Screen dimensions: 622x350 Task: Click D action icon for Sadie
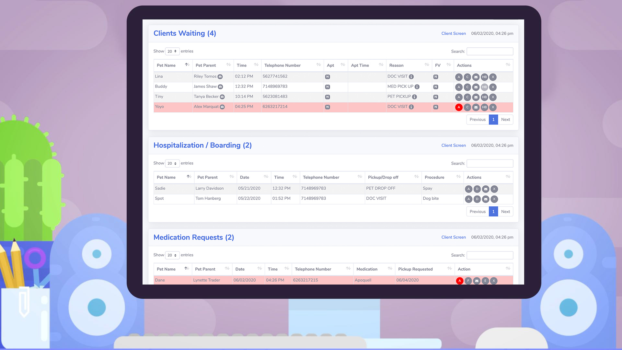(477, 189)
